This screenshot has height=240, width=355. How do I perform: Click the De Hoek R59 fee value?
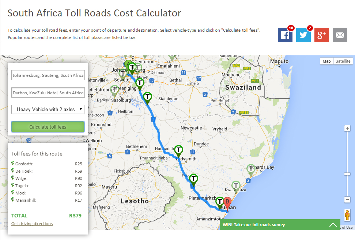(79, 171)
